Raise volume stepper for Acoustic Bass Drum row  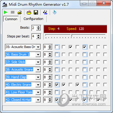point(50,46)
